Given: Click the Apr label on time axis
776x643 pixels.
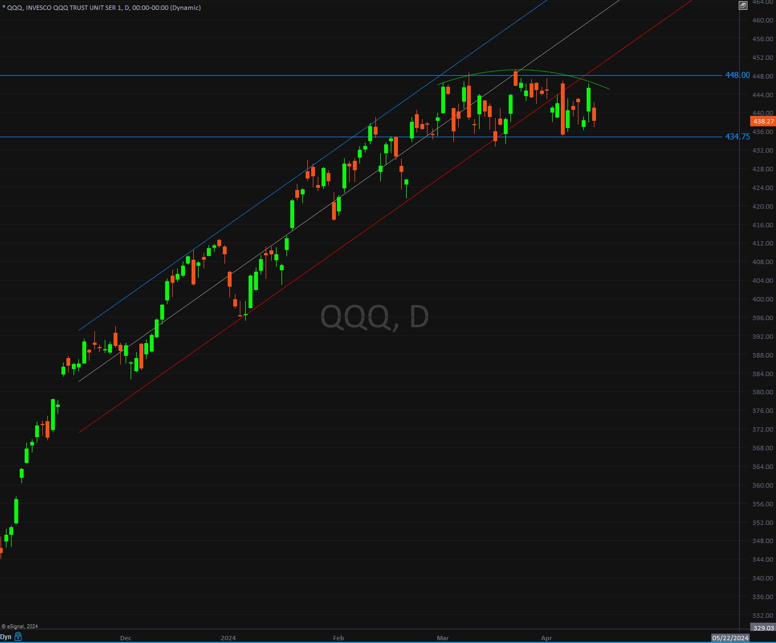Looking at the screenshot, I should (x=546, y=638).
